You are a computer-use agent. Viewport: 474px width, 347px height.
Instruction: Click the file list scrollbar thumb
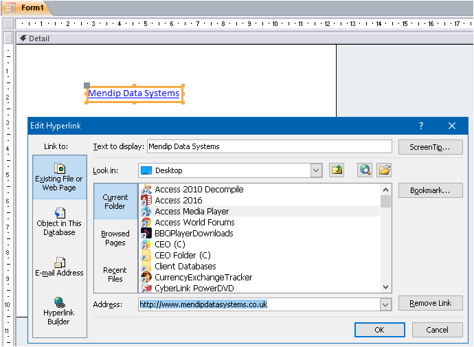385,201
